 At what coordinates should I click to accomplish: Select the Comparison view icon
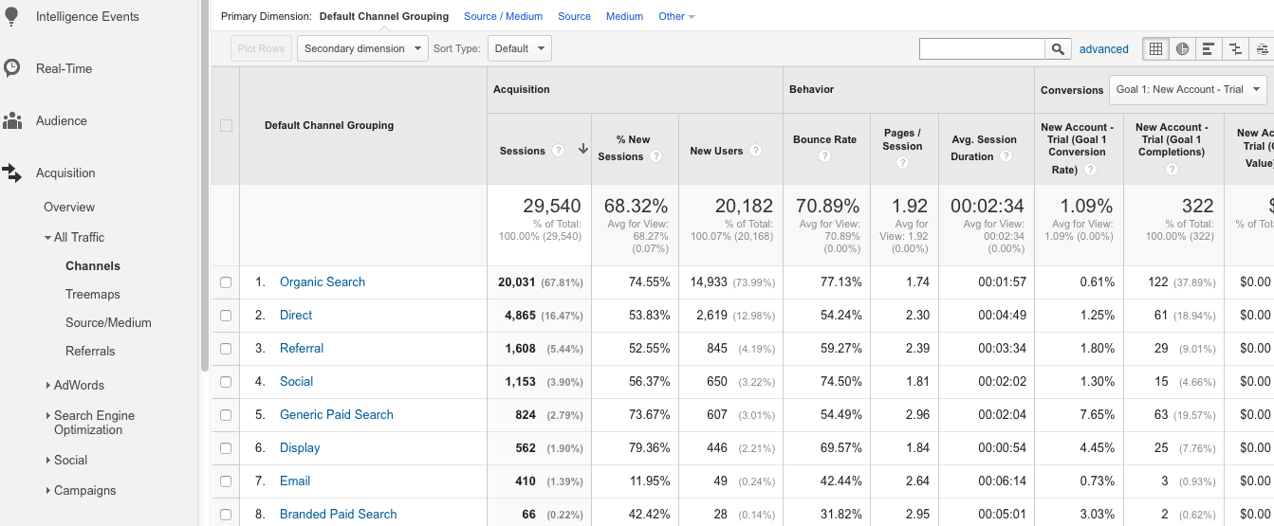[1235, 49]
